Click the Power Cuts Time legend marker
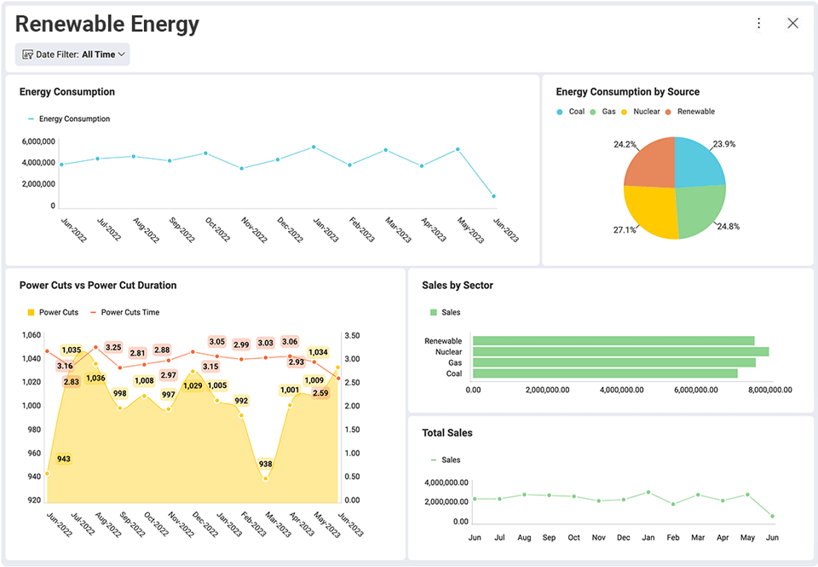 tap(94, 312)
